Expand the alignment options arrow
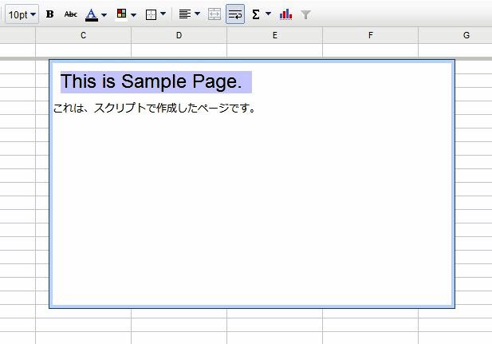This screenshot has width=492, height=344. 197,14
